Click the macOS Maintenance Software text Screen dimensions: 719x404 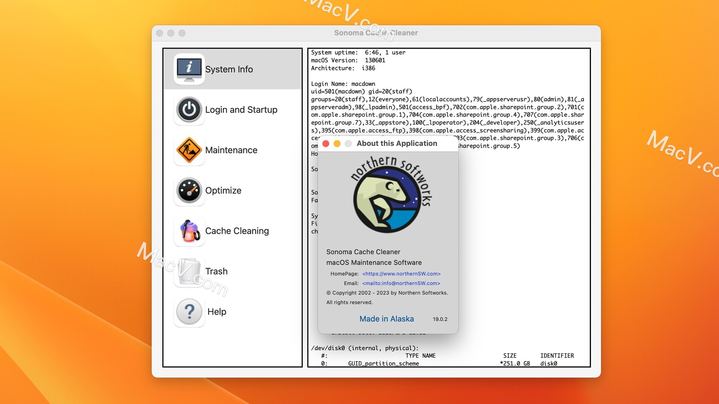tap(374, 263)
